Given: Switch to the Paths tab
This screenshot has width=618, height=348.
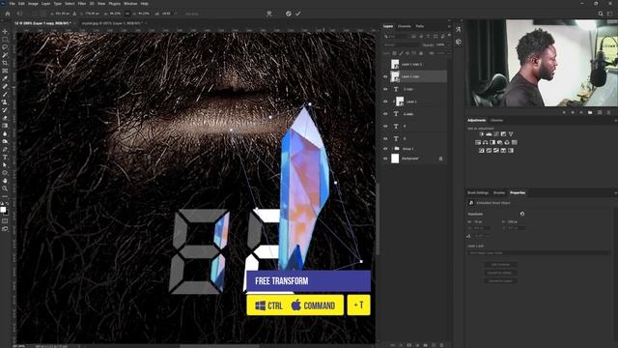Looking at the screenshot, I should (x=420, y=26).
